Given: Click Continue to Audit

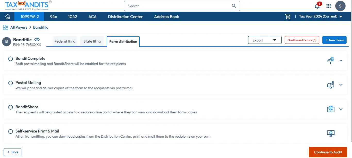Looking at the screenshot, I should (328, 152).
